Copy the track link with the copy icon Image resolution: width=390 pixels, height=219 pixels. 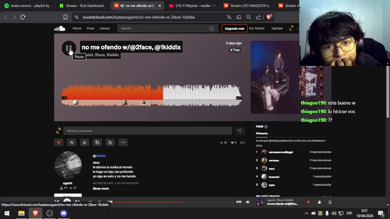click(97, 142)
